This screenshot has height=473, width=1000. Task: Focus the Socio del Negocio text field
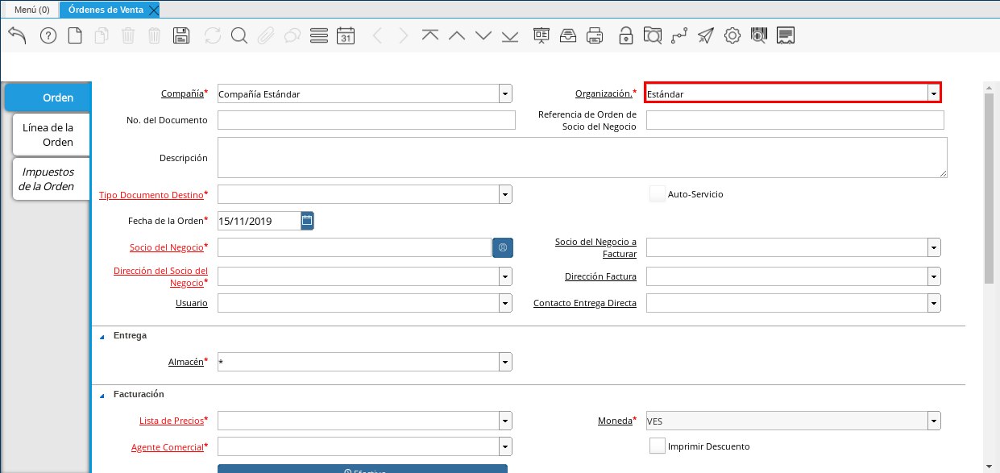[355, 247]
